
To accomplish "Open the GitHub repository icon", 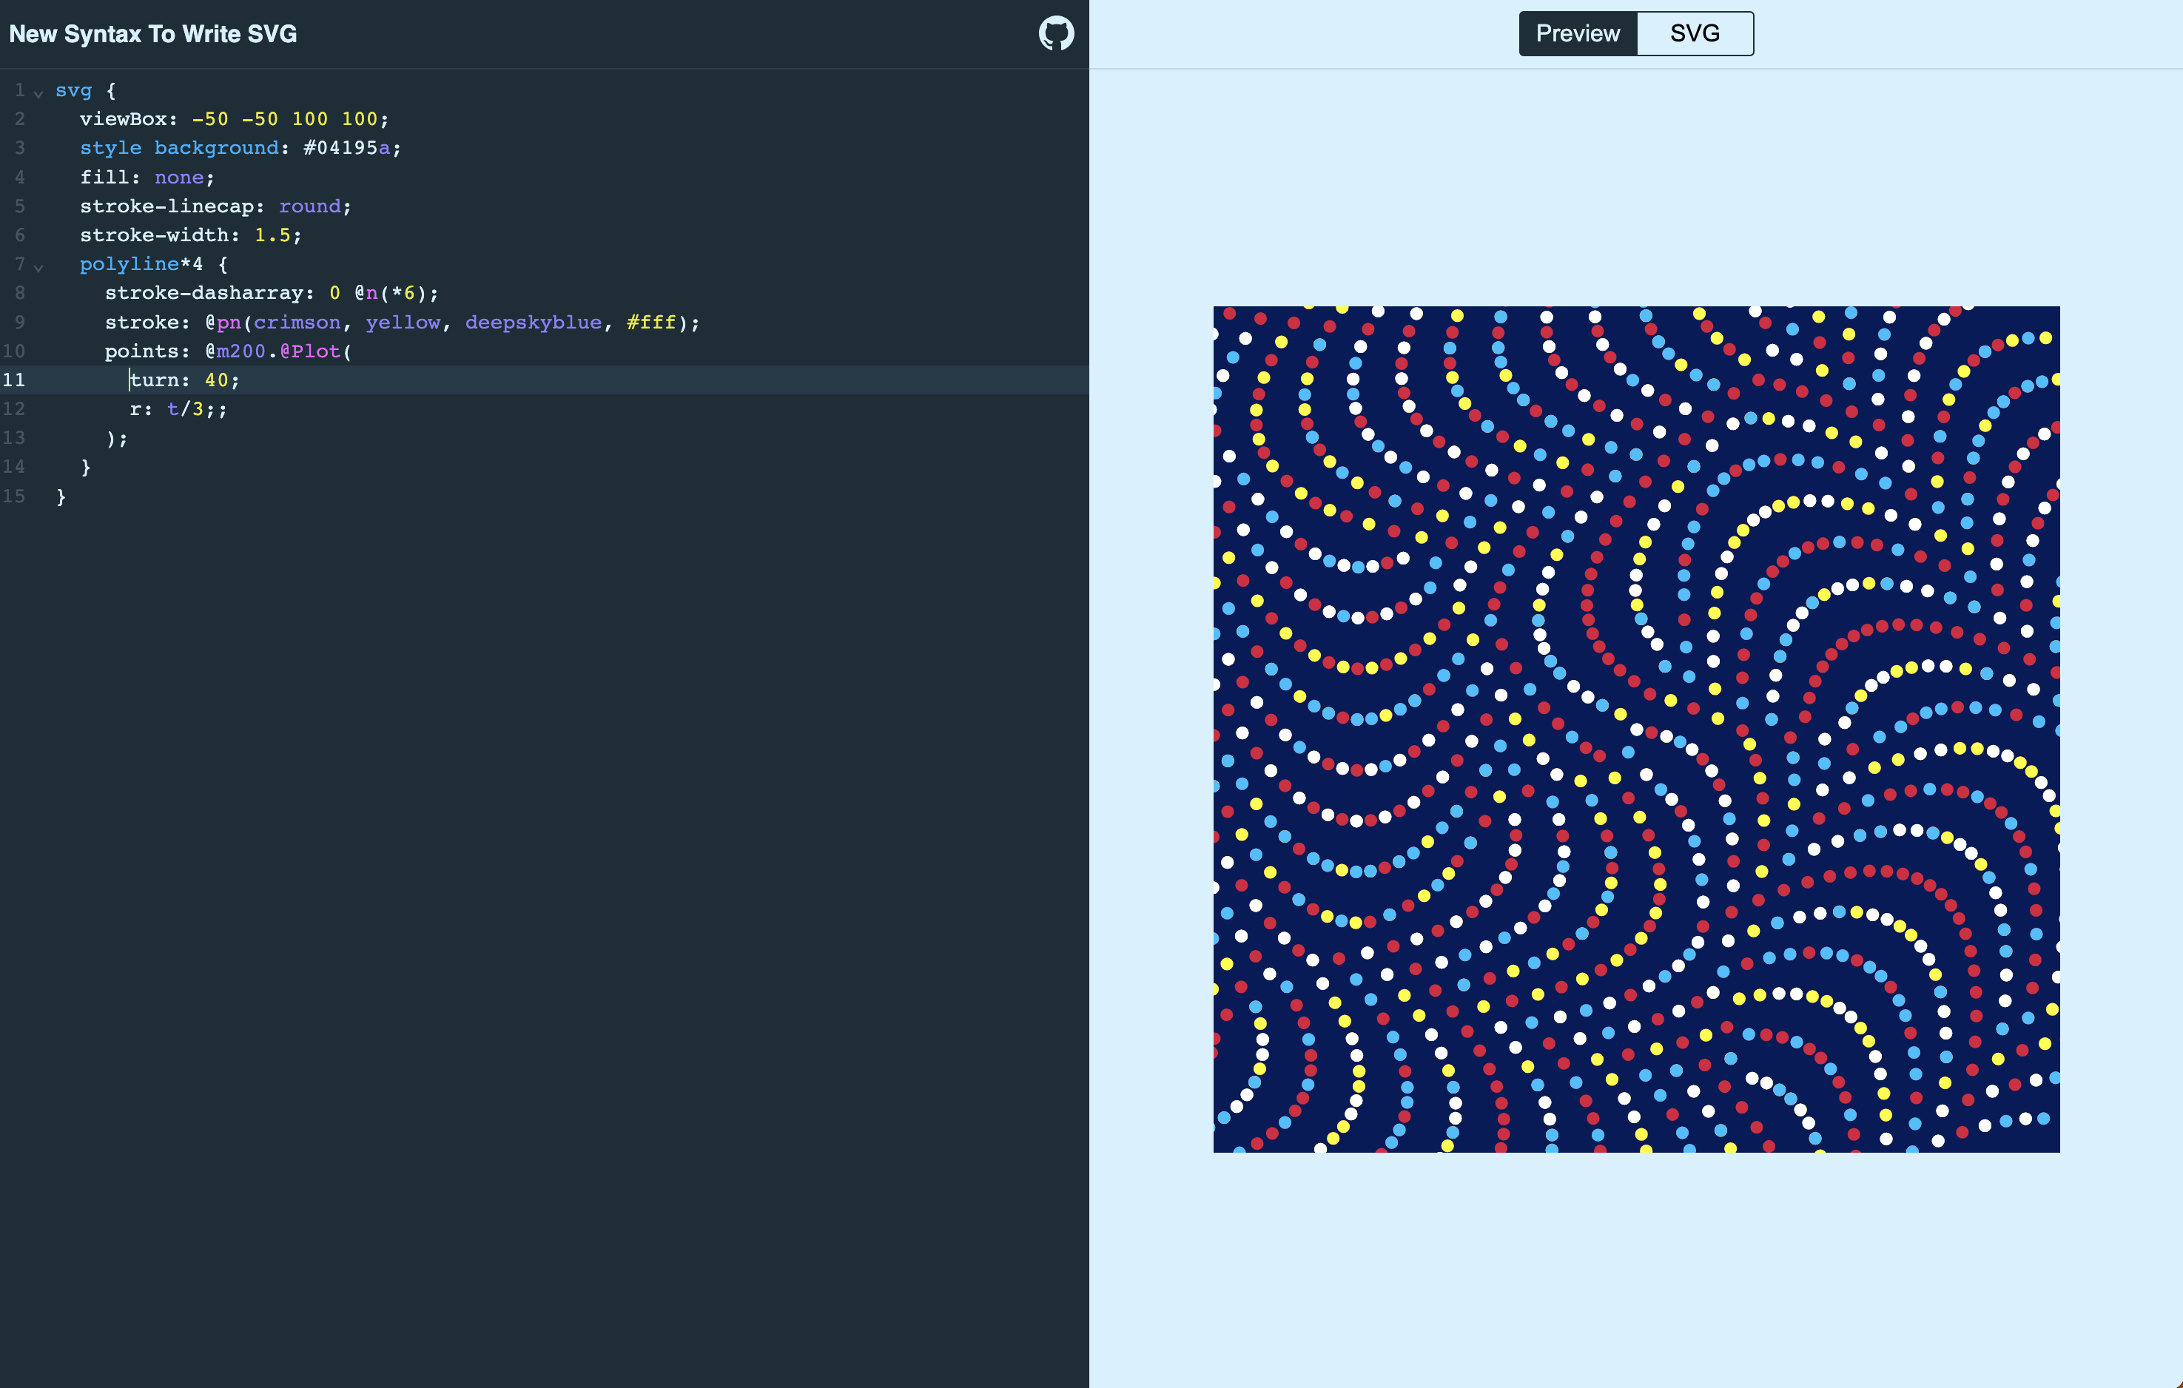I will pyautogui.click(x=1056, y=33).
